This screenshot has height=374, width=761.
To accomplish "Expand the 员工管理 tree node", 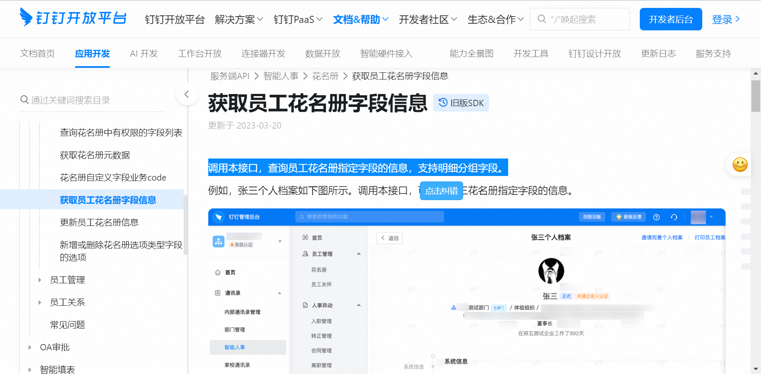I will [x=40, y=280].
